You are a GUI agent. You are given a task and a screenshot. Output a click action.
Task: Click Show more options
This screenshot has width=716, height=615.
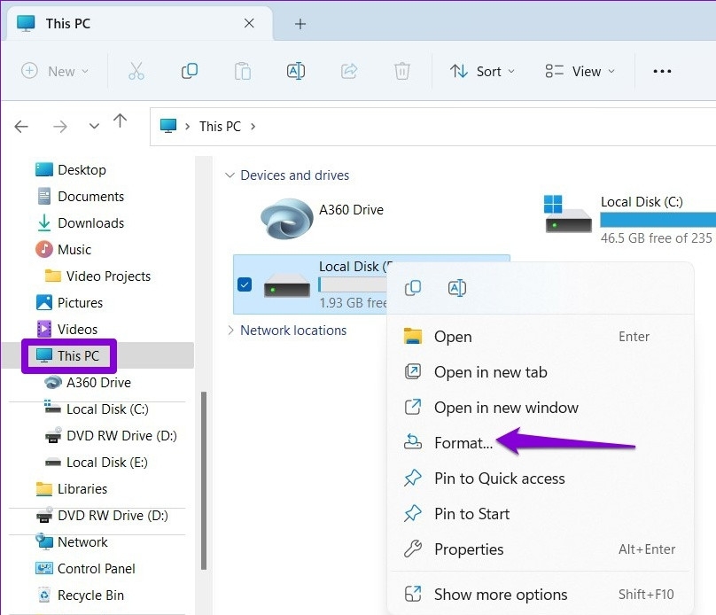501,594
